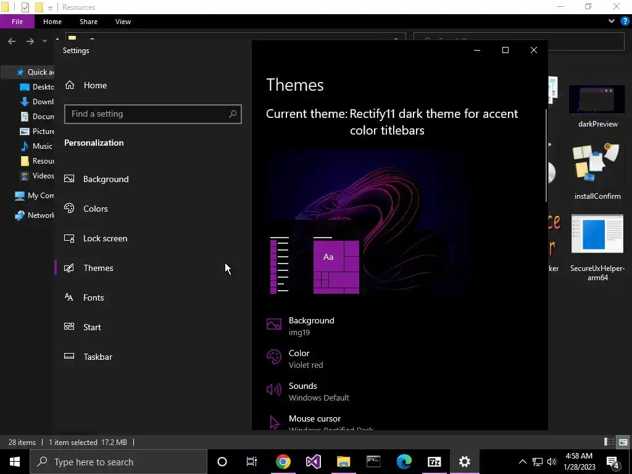Open Start settings page
This screenshot has height=474, width=632.
[x=83, y=327]
